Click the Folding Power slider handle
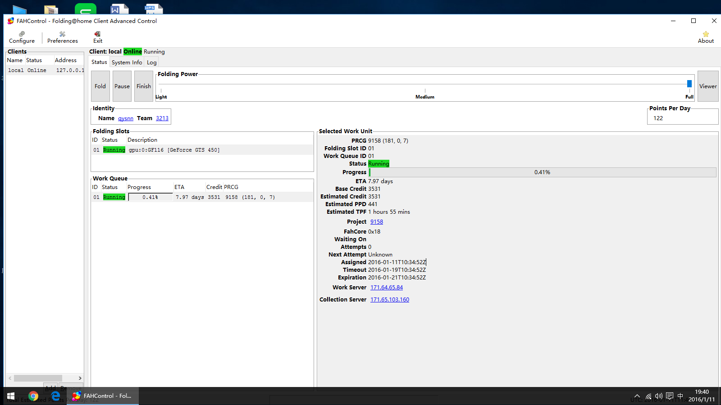The width and height of the screenshot is (721, 405). pos(689,84)
